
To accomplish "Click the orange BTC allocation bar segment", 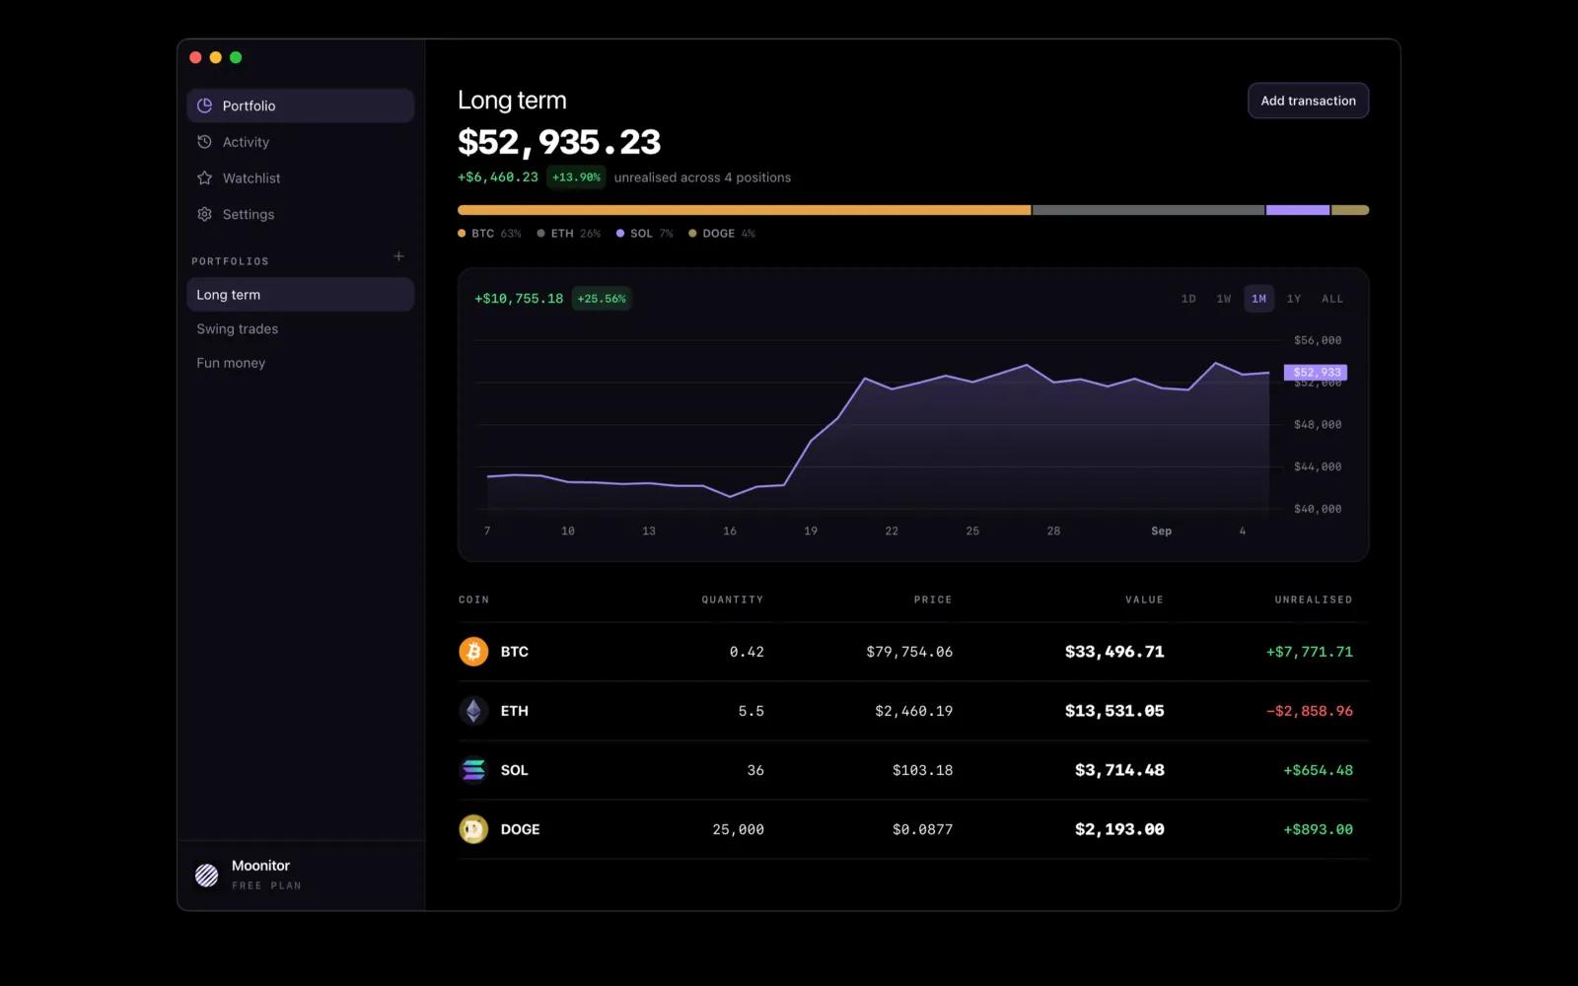I will pos(744,210).
